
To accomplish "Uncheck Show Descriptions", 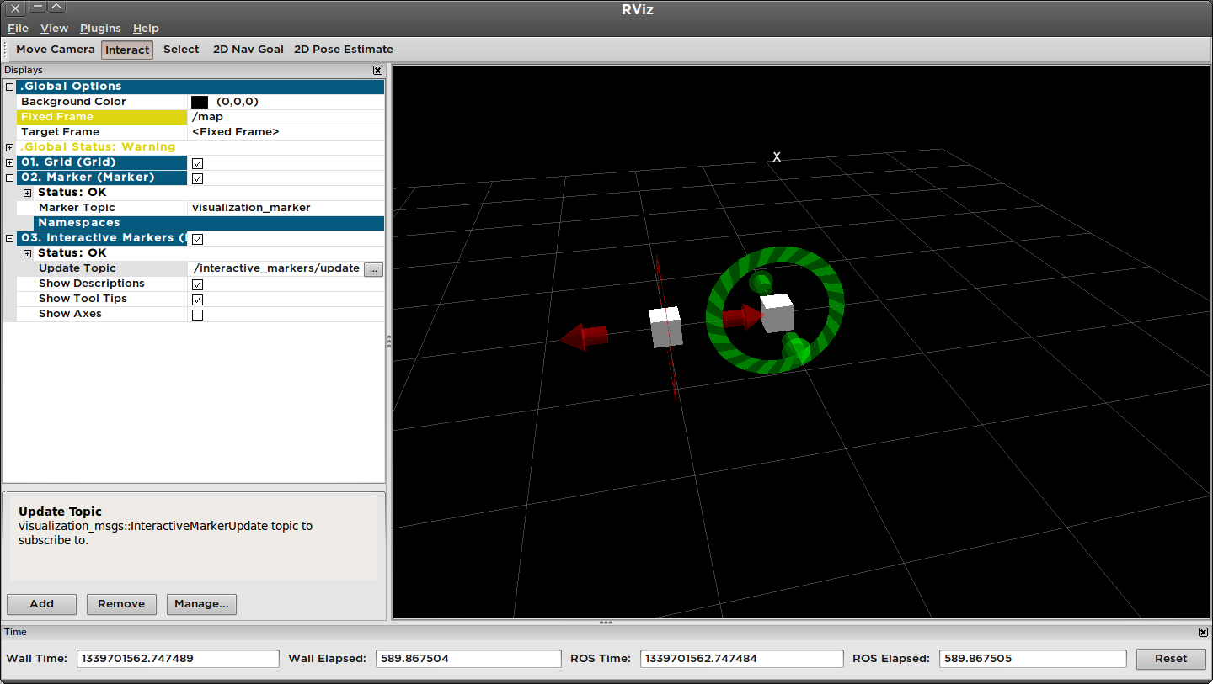I will tap(196, 284).
